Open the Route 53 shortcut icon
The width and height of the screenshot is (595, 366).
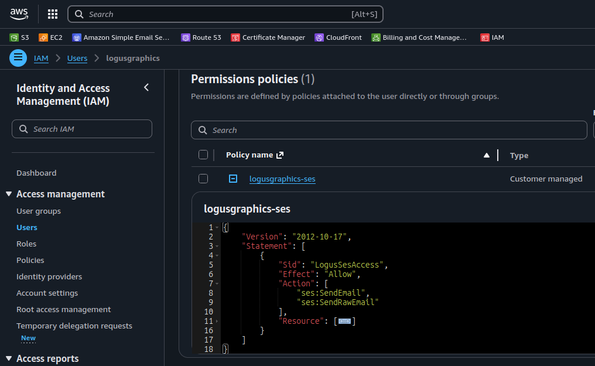[186, 37]
